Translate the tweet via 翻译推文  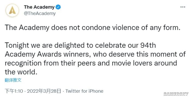click(13, 80)
